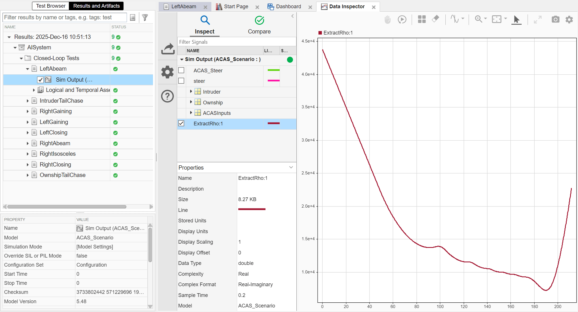Open the LeftAbeam tab
The width and height of the screenshot is (578, 312).
[184, 7]
